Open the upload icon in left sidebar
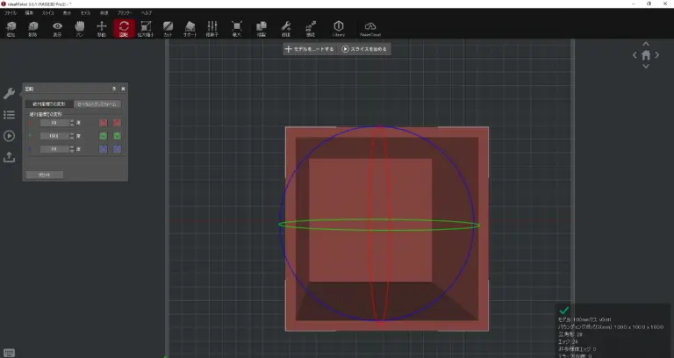This screenshot has width=674, height=358. [10, 157]
